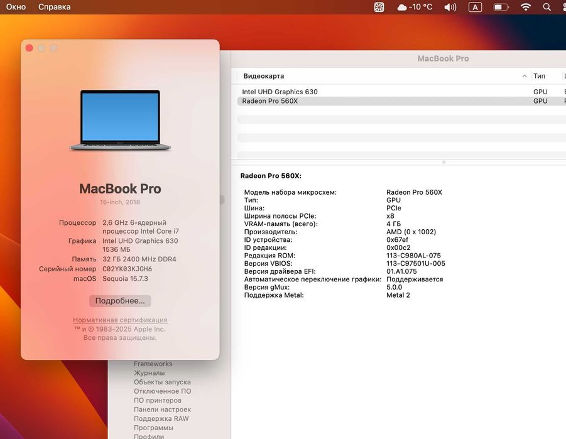Select the Radeon Pro 560X row
Image resolution: width=566 pixels, height=439 pixels.
pos(401,101)
